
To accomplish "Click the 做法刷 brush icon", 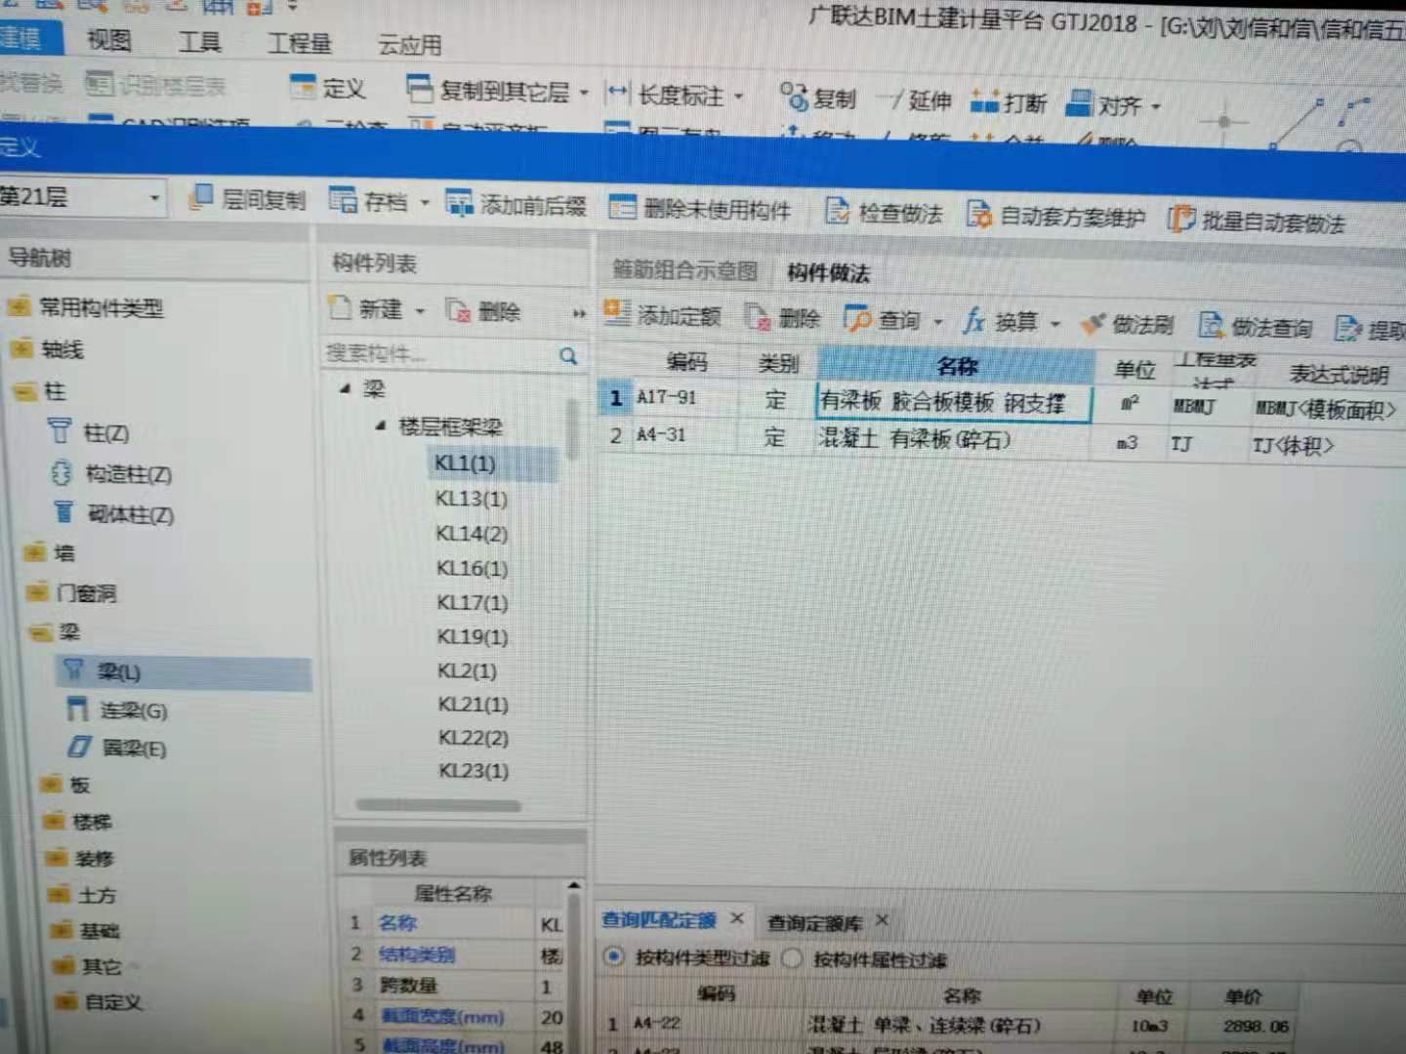I will [x=1093, y=323].
